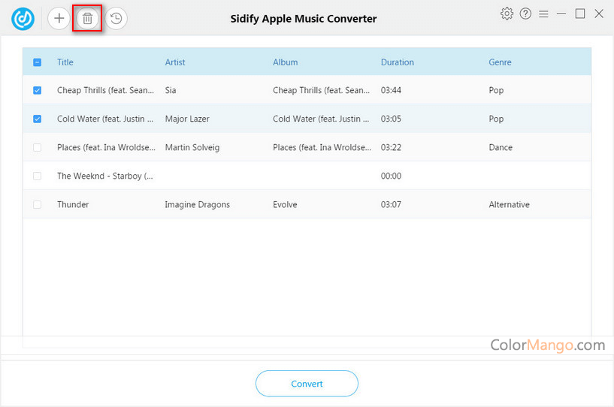
Task: Maximize the Sidify window
Action: pyautogui.click(x=580, y=14)
